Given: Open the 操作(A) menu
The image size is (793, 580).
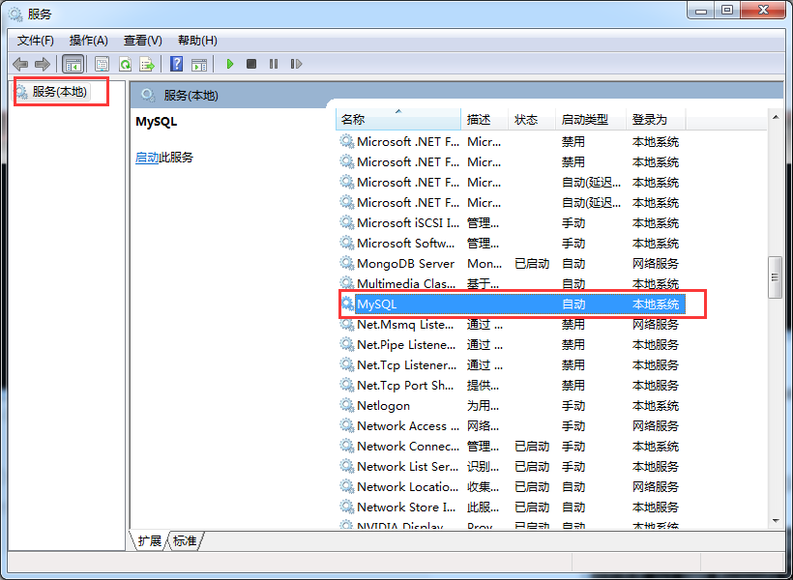Looking at the screenshot, I should [x=89, y=41].
